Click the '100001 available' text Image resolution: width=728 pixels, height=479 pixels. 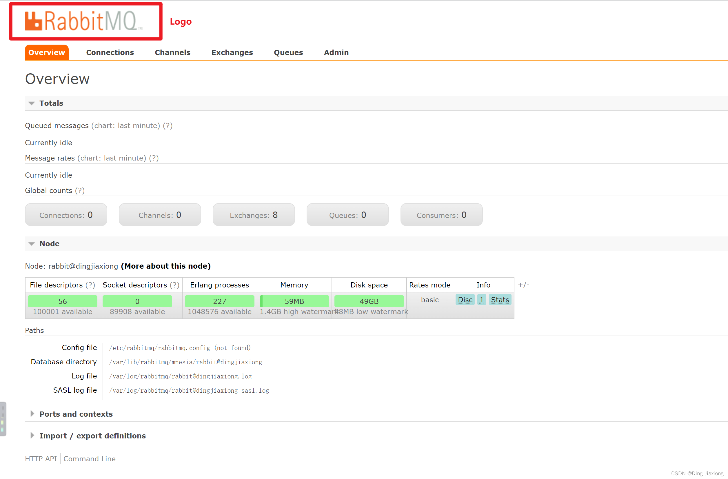63,312
